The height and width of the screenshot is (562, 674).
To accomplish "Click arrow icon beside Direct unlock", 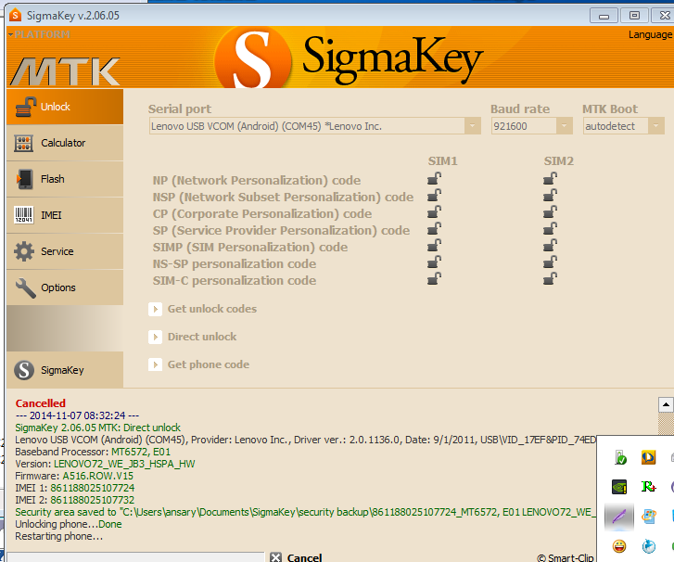I will point(155,337).
